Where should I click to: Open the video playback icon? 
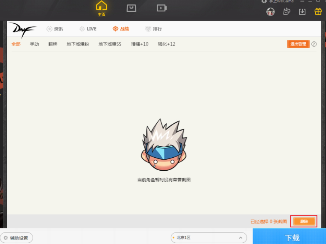[161, 8]
